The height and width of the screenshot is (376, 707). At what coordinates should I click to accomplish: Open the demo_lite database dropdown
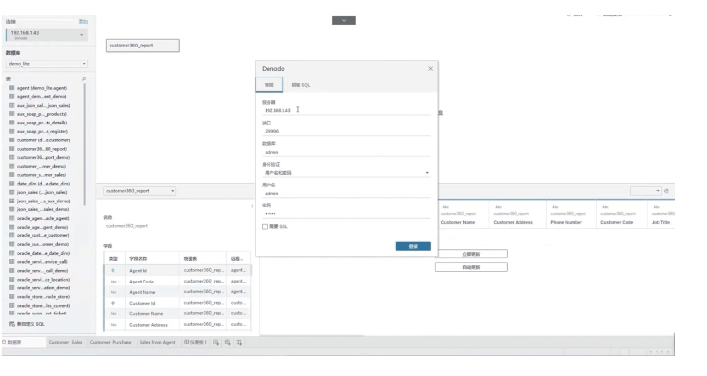coord(84,64)
